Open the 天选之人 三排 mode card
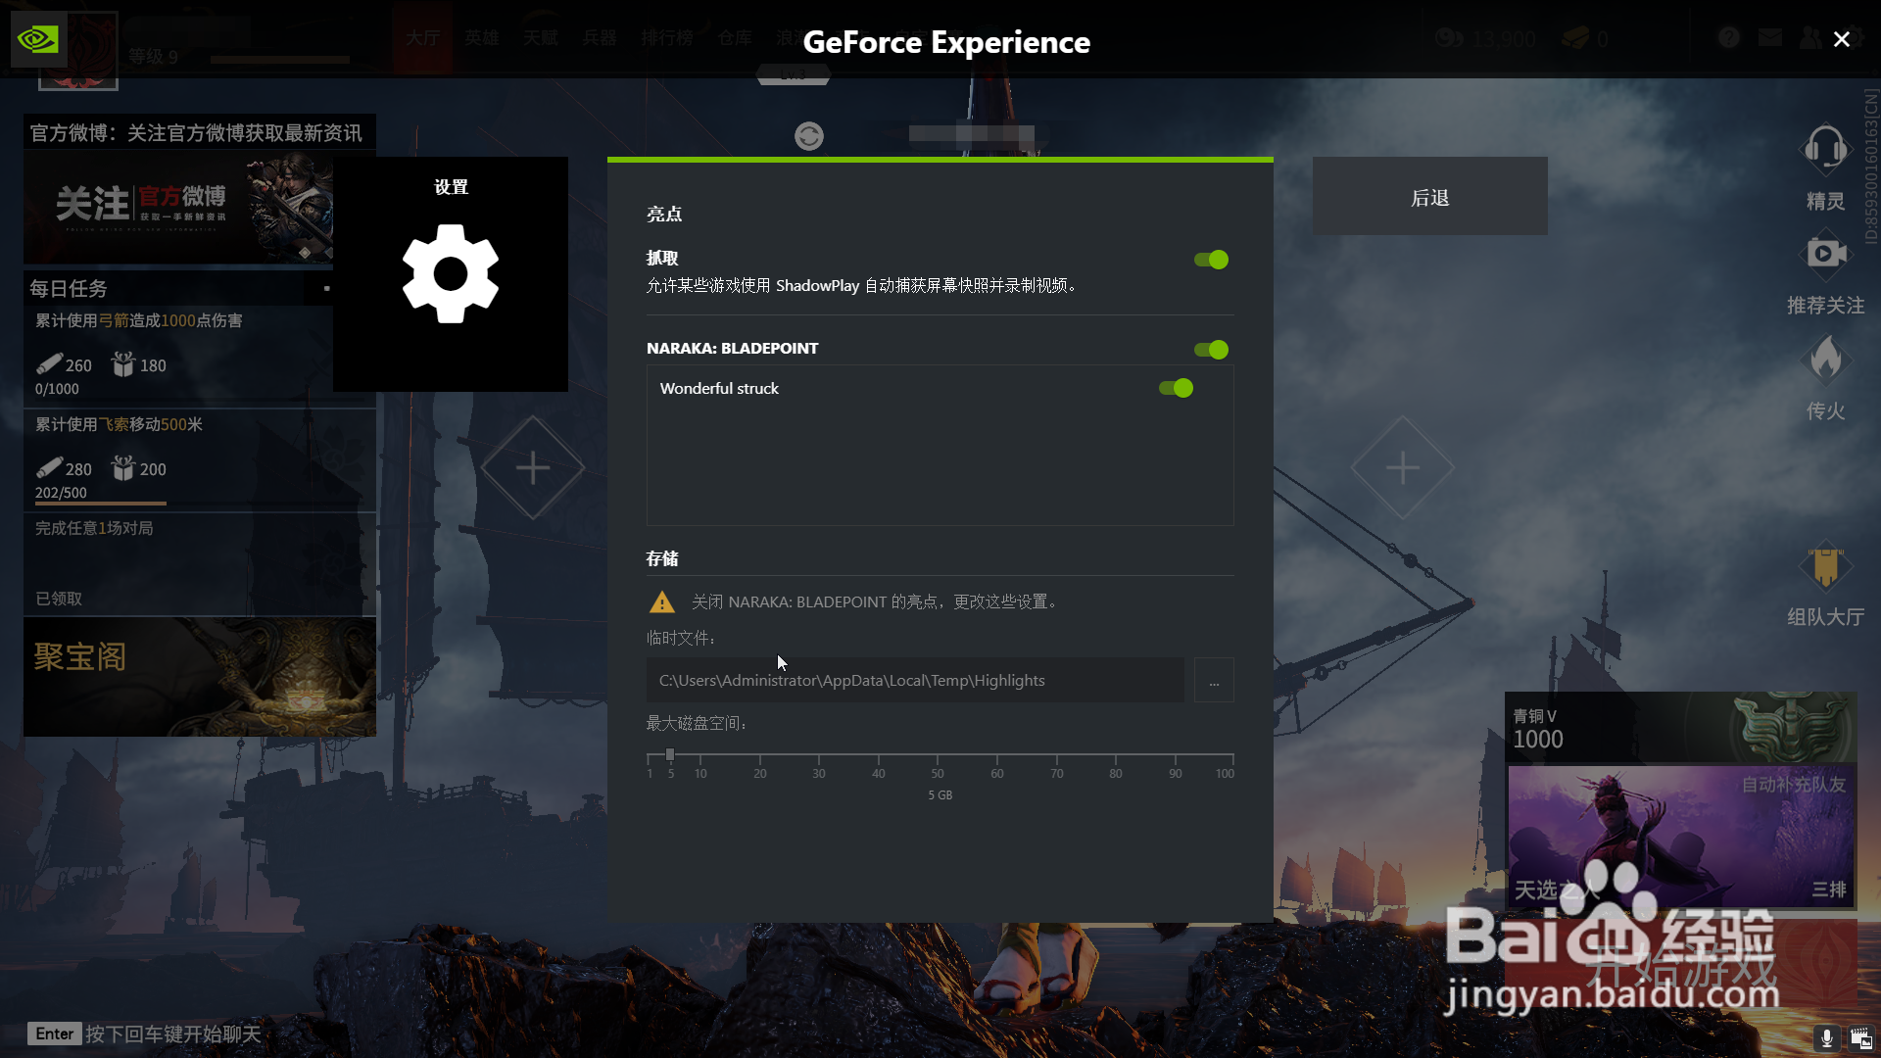The width and height of the screenshot is (1881, 1058). [x=1681, y=839]
